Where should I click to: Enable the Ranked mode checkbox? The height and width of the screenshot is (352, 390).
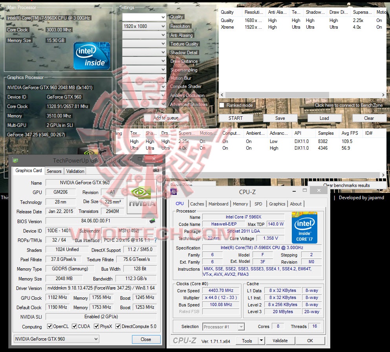tap(222, 105)
